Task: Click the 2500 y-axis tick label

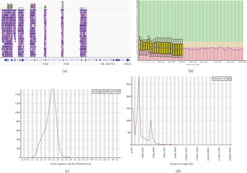Action: point(128,84)
